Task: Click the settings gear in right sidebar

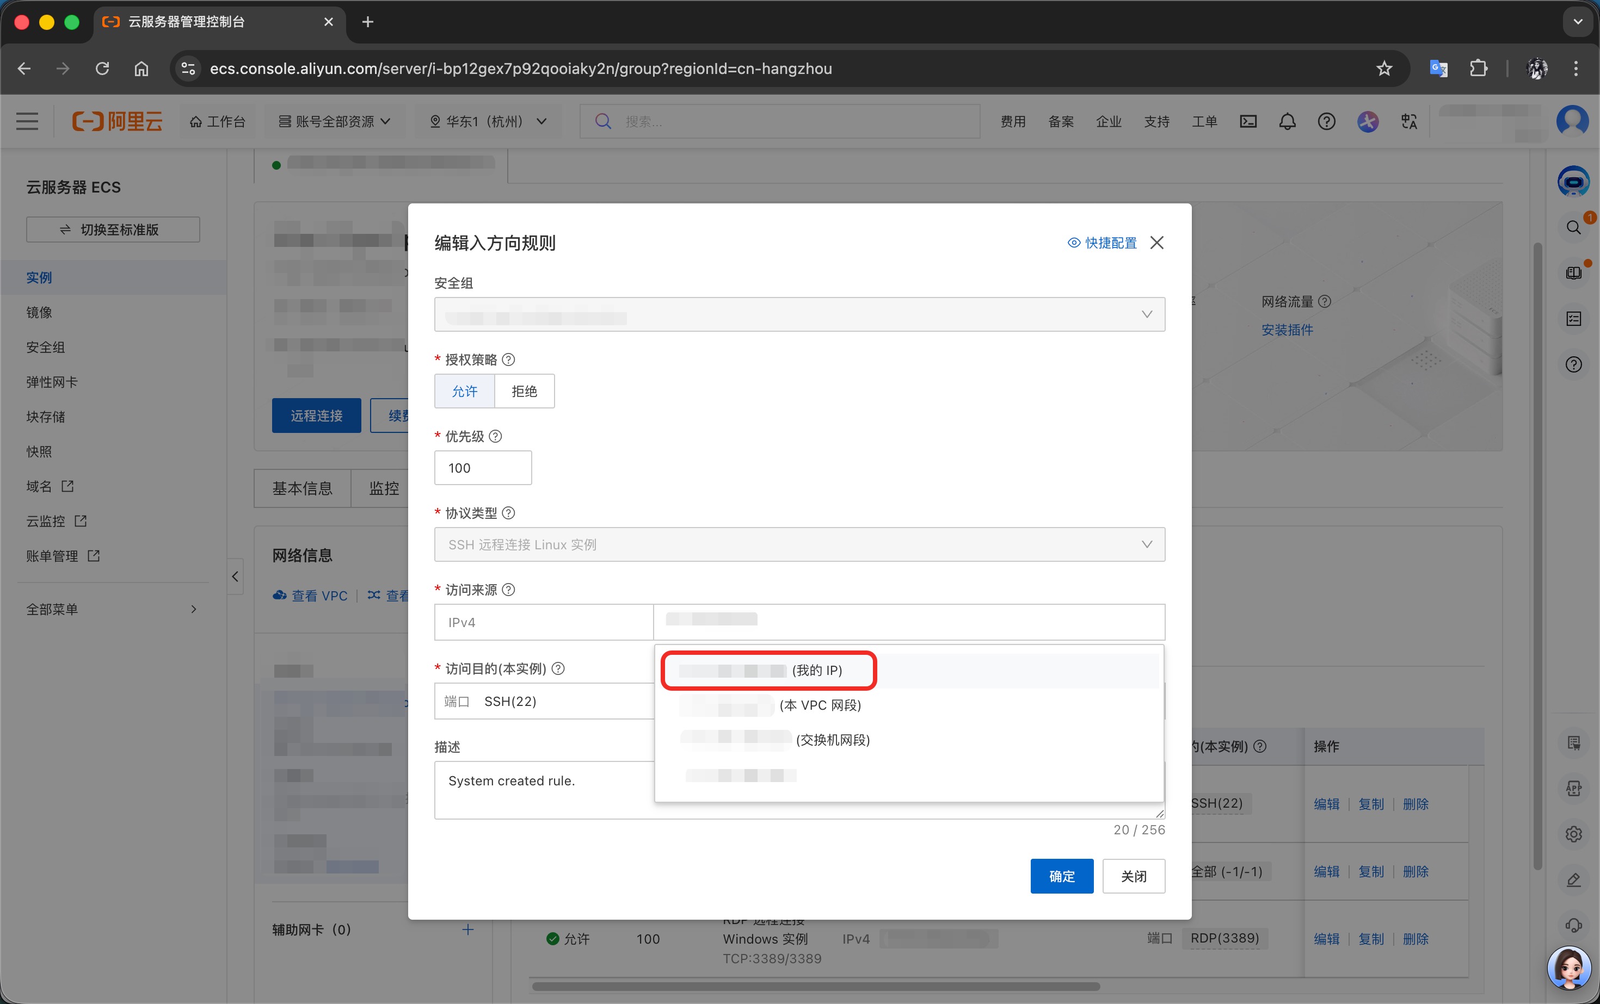Action: (x=1573, y=834)
